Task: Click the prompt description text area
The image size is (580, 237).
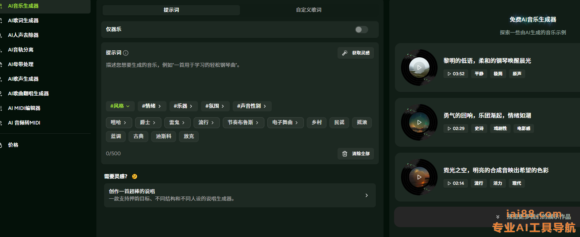Action: pyautogui.click(x=240, y=79)
